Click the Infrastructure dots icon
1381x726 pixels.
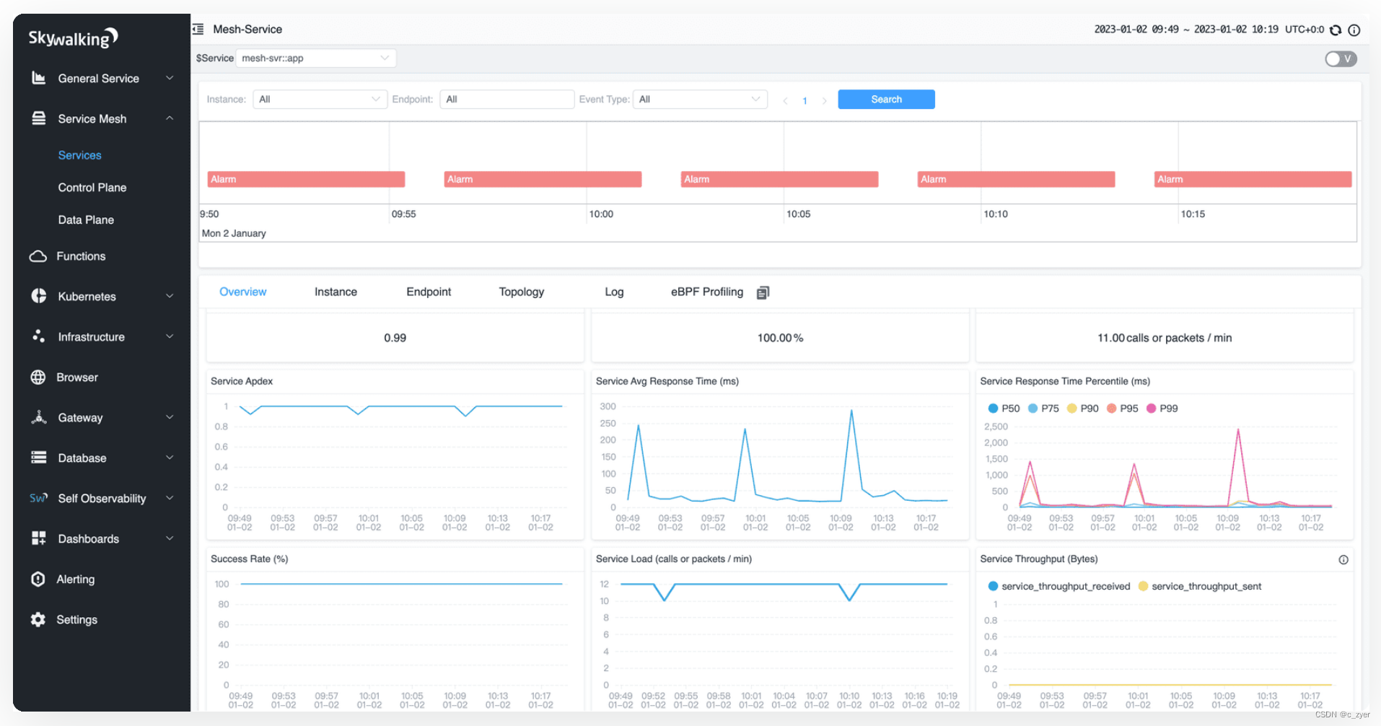click(38, 336)
